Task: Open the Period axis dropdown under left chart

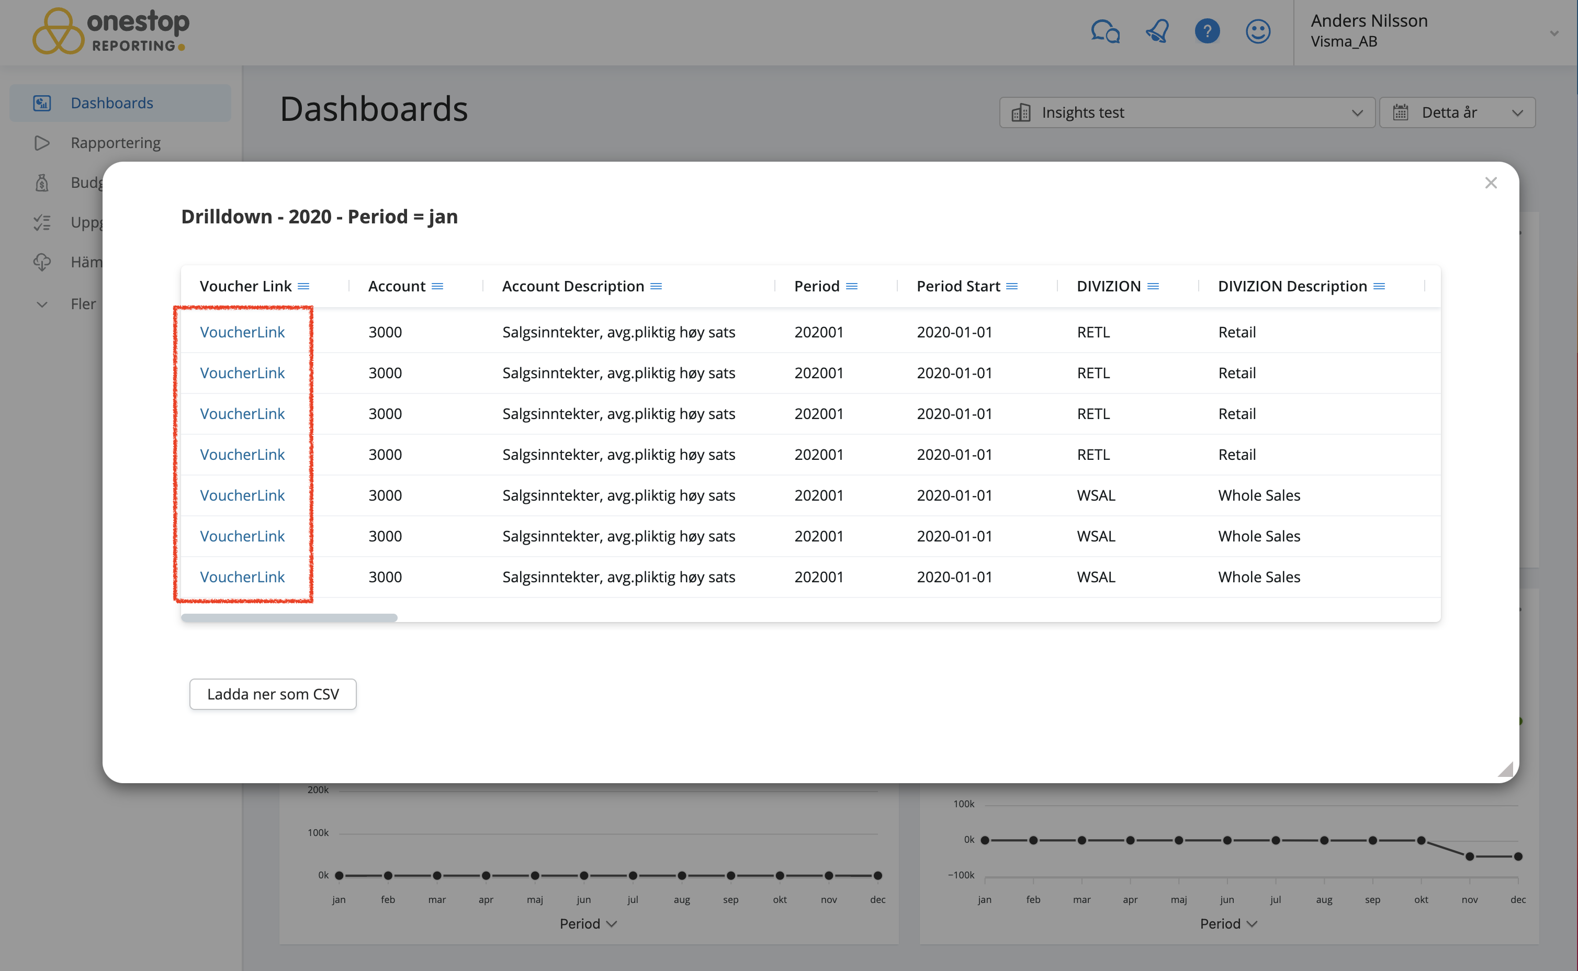Action: tap(588, 923)
